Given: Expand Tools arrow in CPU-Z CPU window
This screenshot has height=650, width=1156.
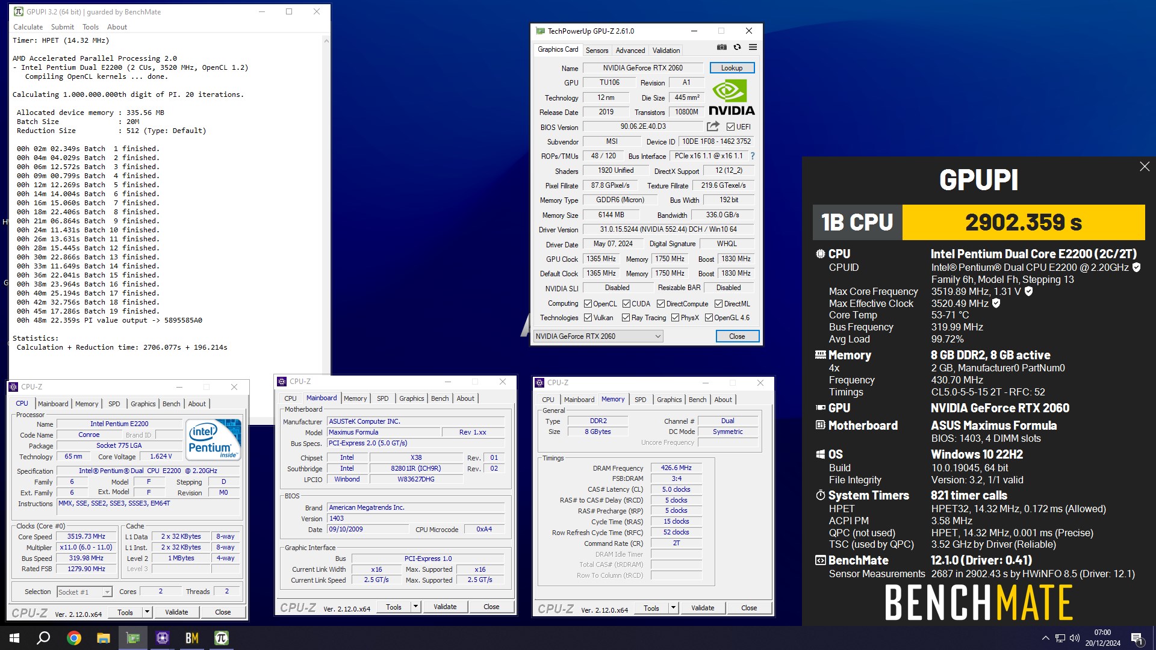Looking at the screenshot, I should point(146,612).
